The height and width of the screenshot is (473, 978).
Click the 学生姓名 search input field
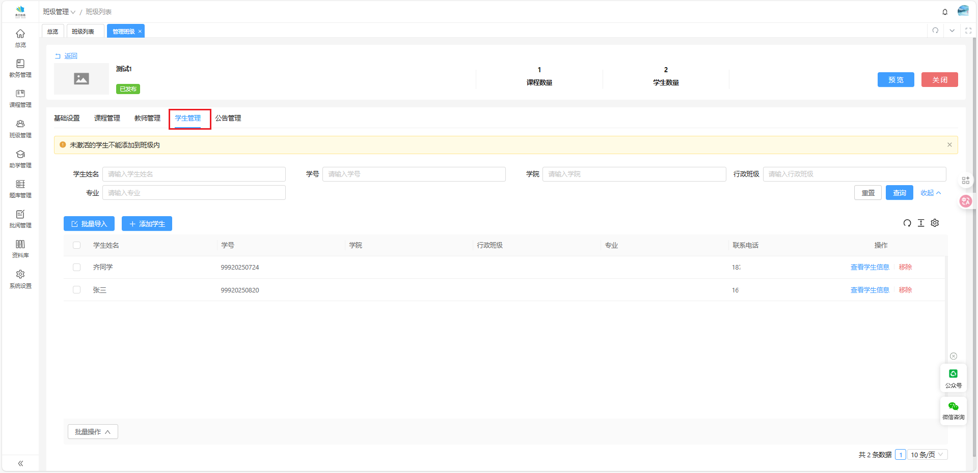[x=194, y=174]
